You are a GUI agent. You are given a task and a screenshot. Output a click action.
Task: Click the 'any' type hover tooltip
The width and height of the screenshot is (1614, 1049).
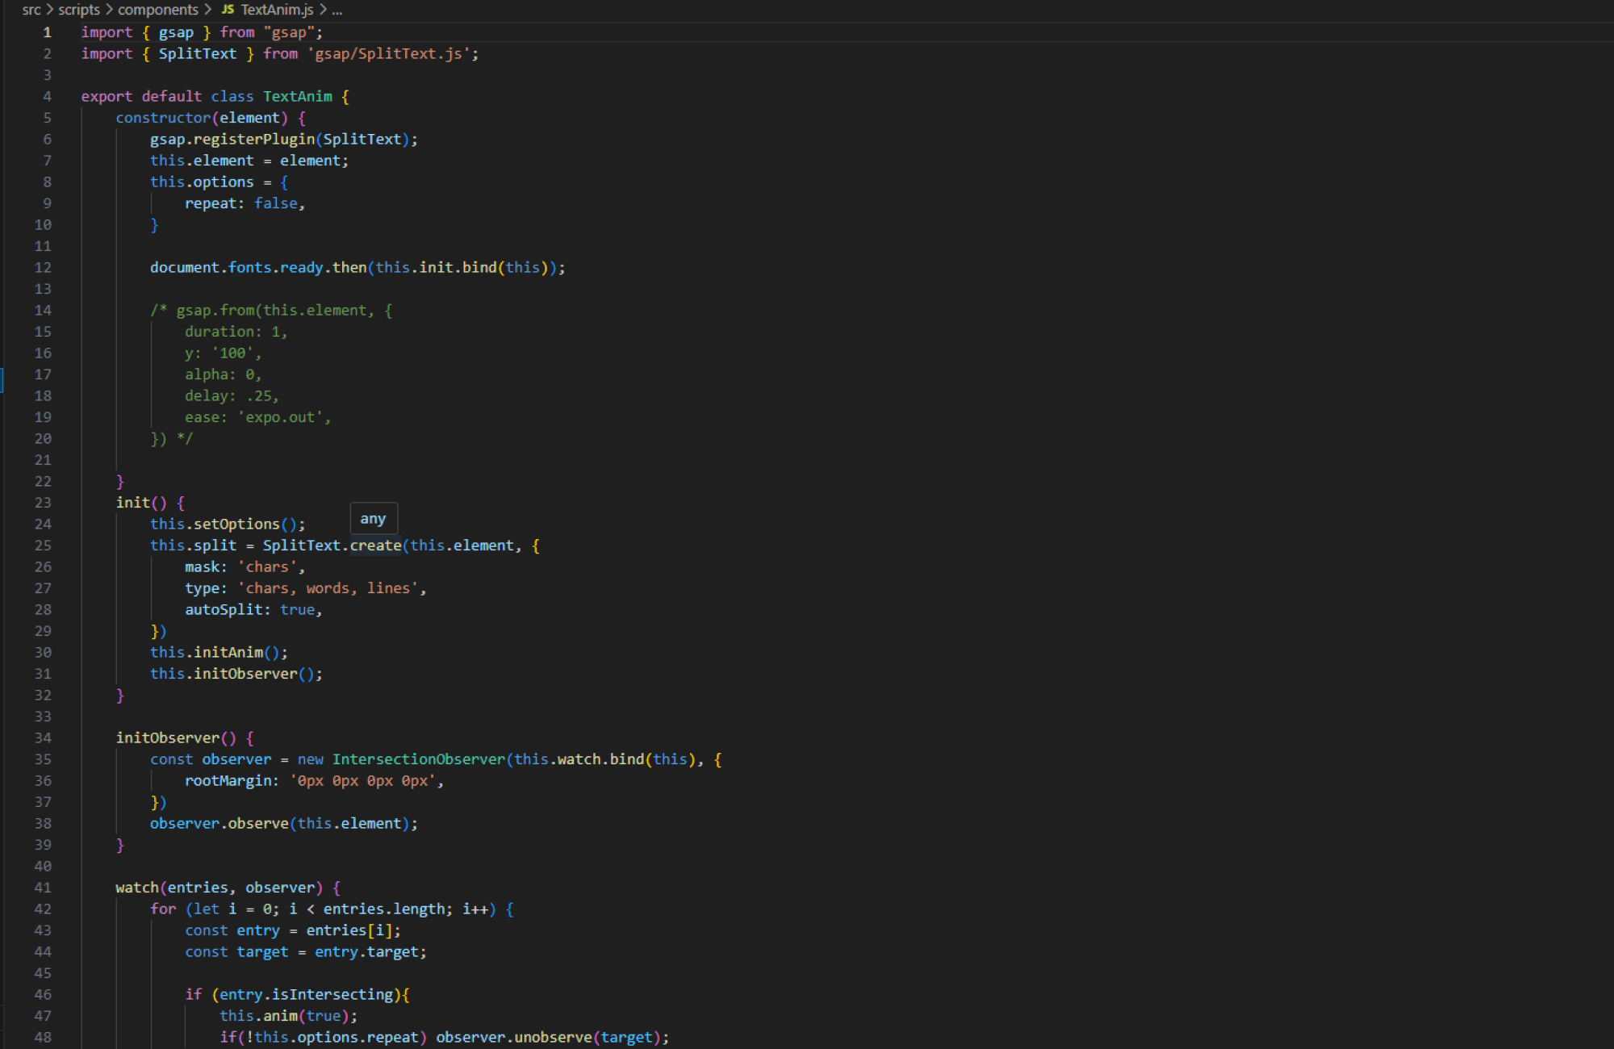pos(373,519)
